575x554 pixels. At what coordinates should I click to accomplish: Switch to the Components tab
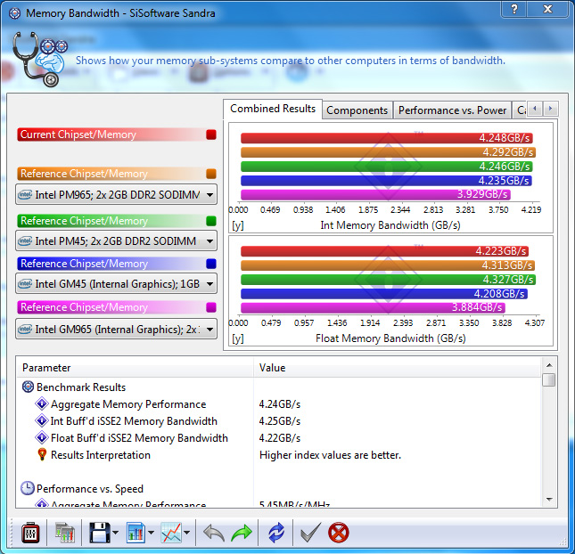(357, 110)
